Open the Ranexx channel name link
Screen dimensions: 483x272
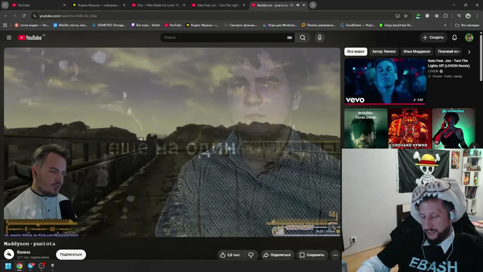point(24,252)
